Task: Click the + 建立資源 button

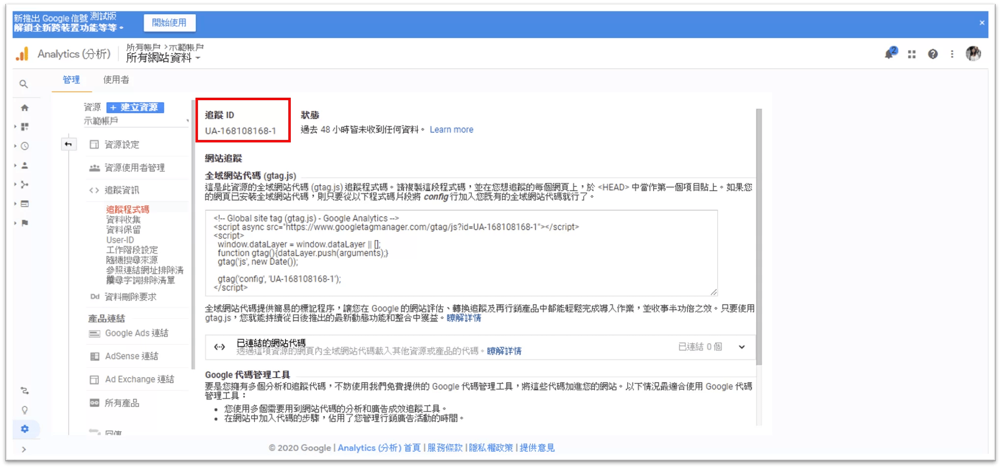Action: (136, 108)
